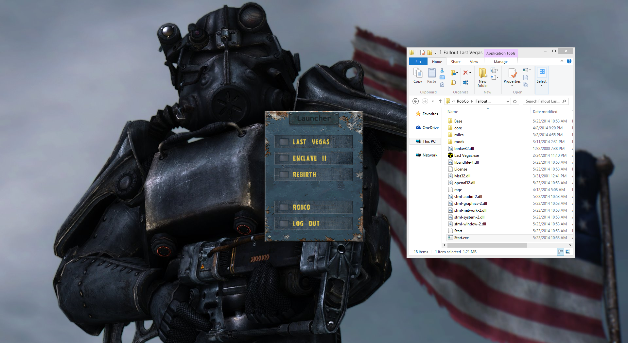628x343 pixels.
Task: Click the Copy path icon
Action: 442,77
